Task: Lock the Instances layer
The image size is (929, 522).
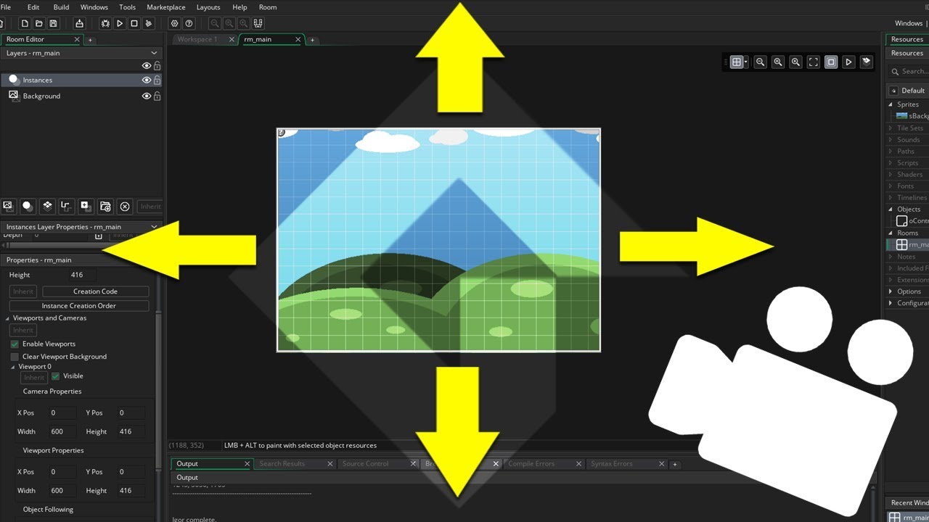Action: (x=157, y=80)
